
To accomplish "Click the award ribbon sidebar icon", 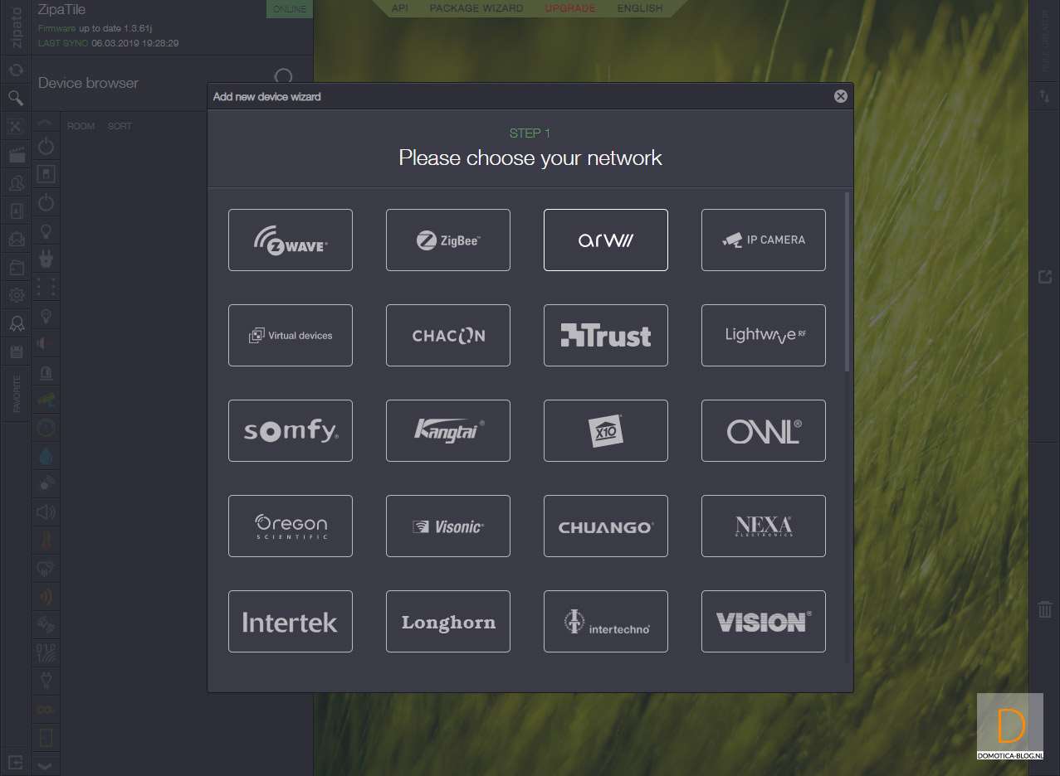I will (x=16, y=323).
